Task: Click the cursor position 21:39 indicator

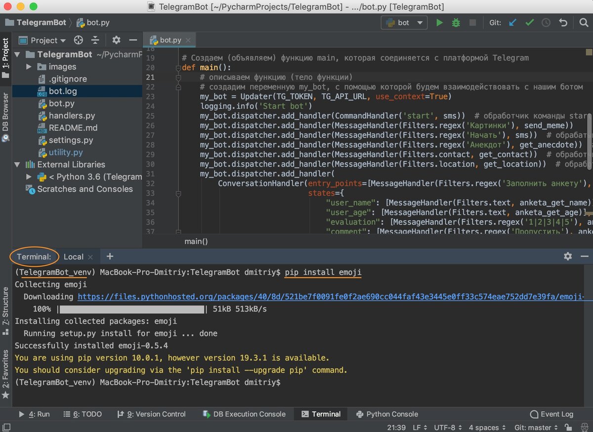Action: click(396, 428)
